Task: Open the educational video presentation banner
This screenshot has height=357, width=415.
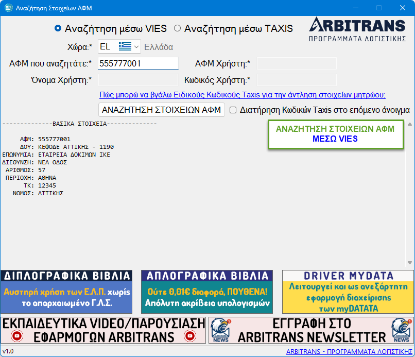Action: tap(103, 330)
